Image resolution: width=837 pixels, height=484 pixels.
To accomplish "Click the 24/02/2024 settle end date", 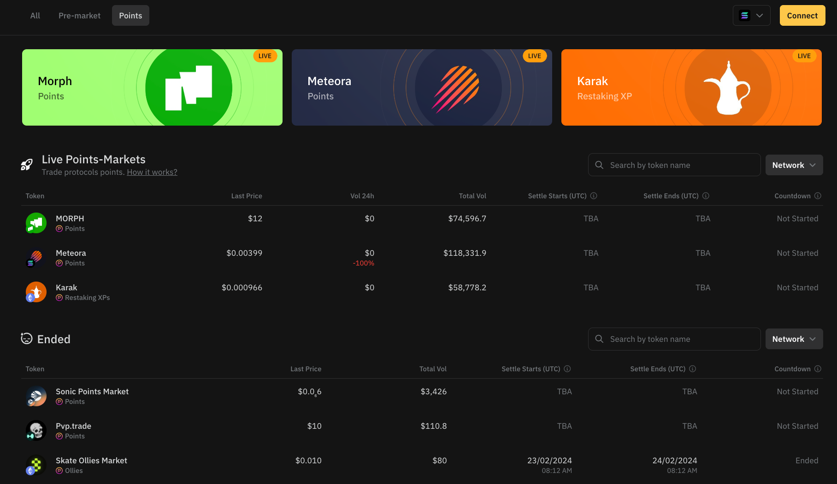I will tap(675, 461).
